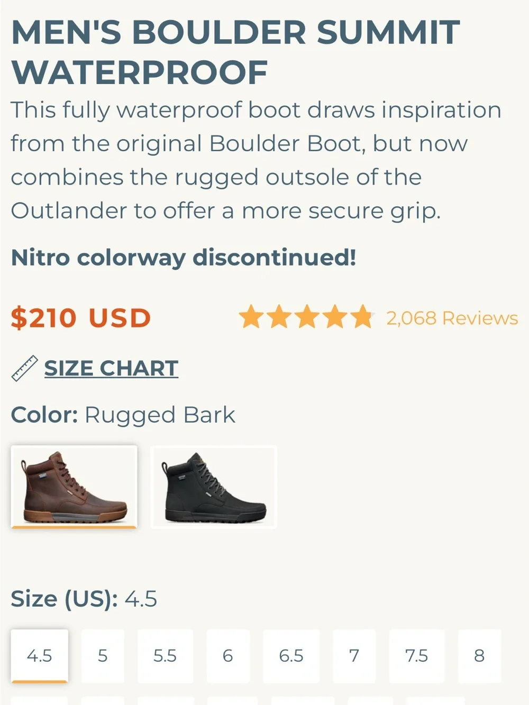Pick size 6.5
This screenshot has height=705, width=529.
(291, 656)
